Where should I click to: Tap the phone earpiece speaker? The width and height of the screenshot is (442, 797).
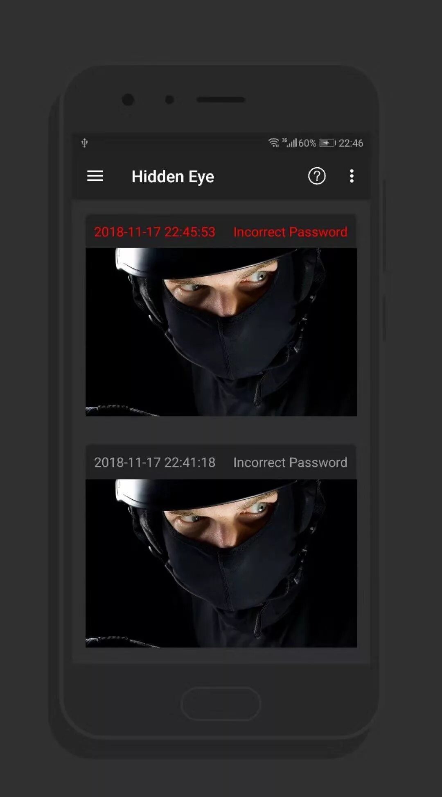pos(221,100)
